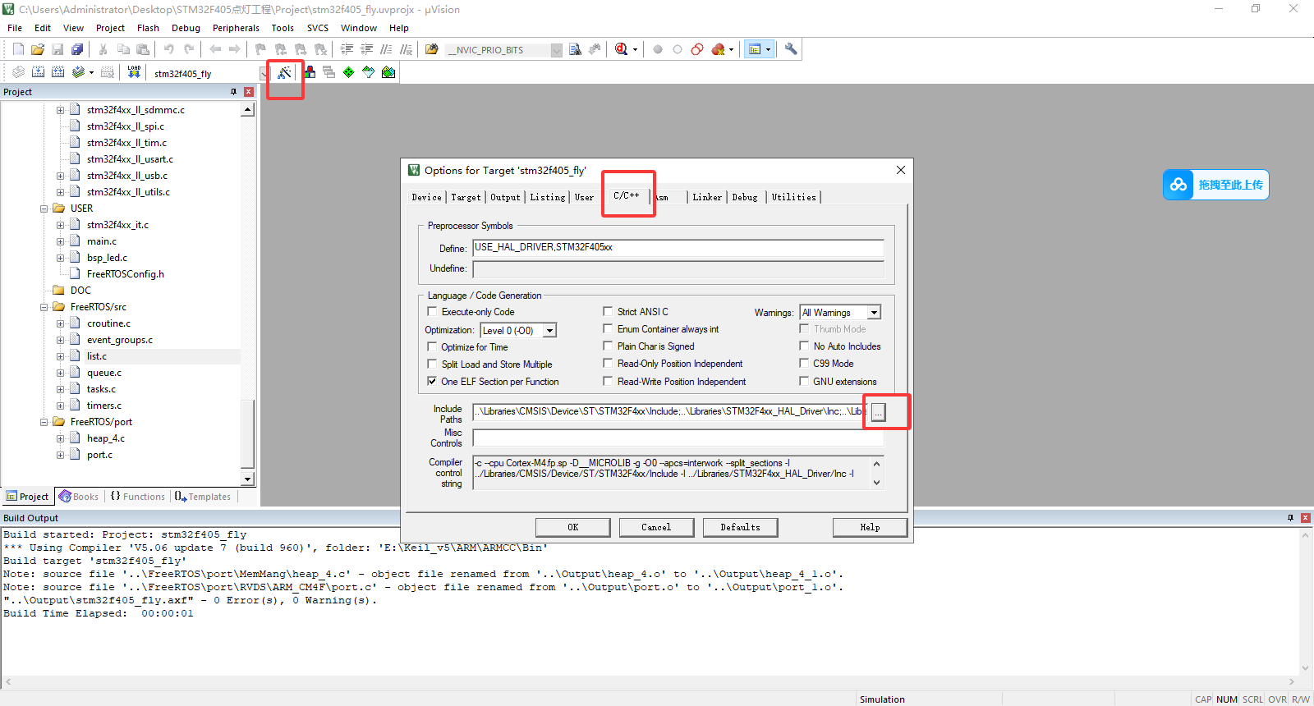Check Optimize for Time option
This screenshot has width=1314, height=706.
(x=432, y=347)
